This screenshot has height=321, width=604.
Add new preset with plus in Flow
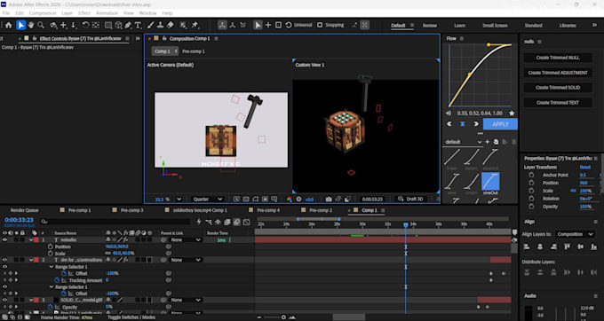point(488,142)
